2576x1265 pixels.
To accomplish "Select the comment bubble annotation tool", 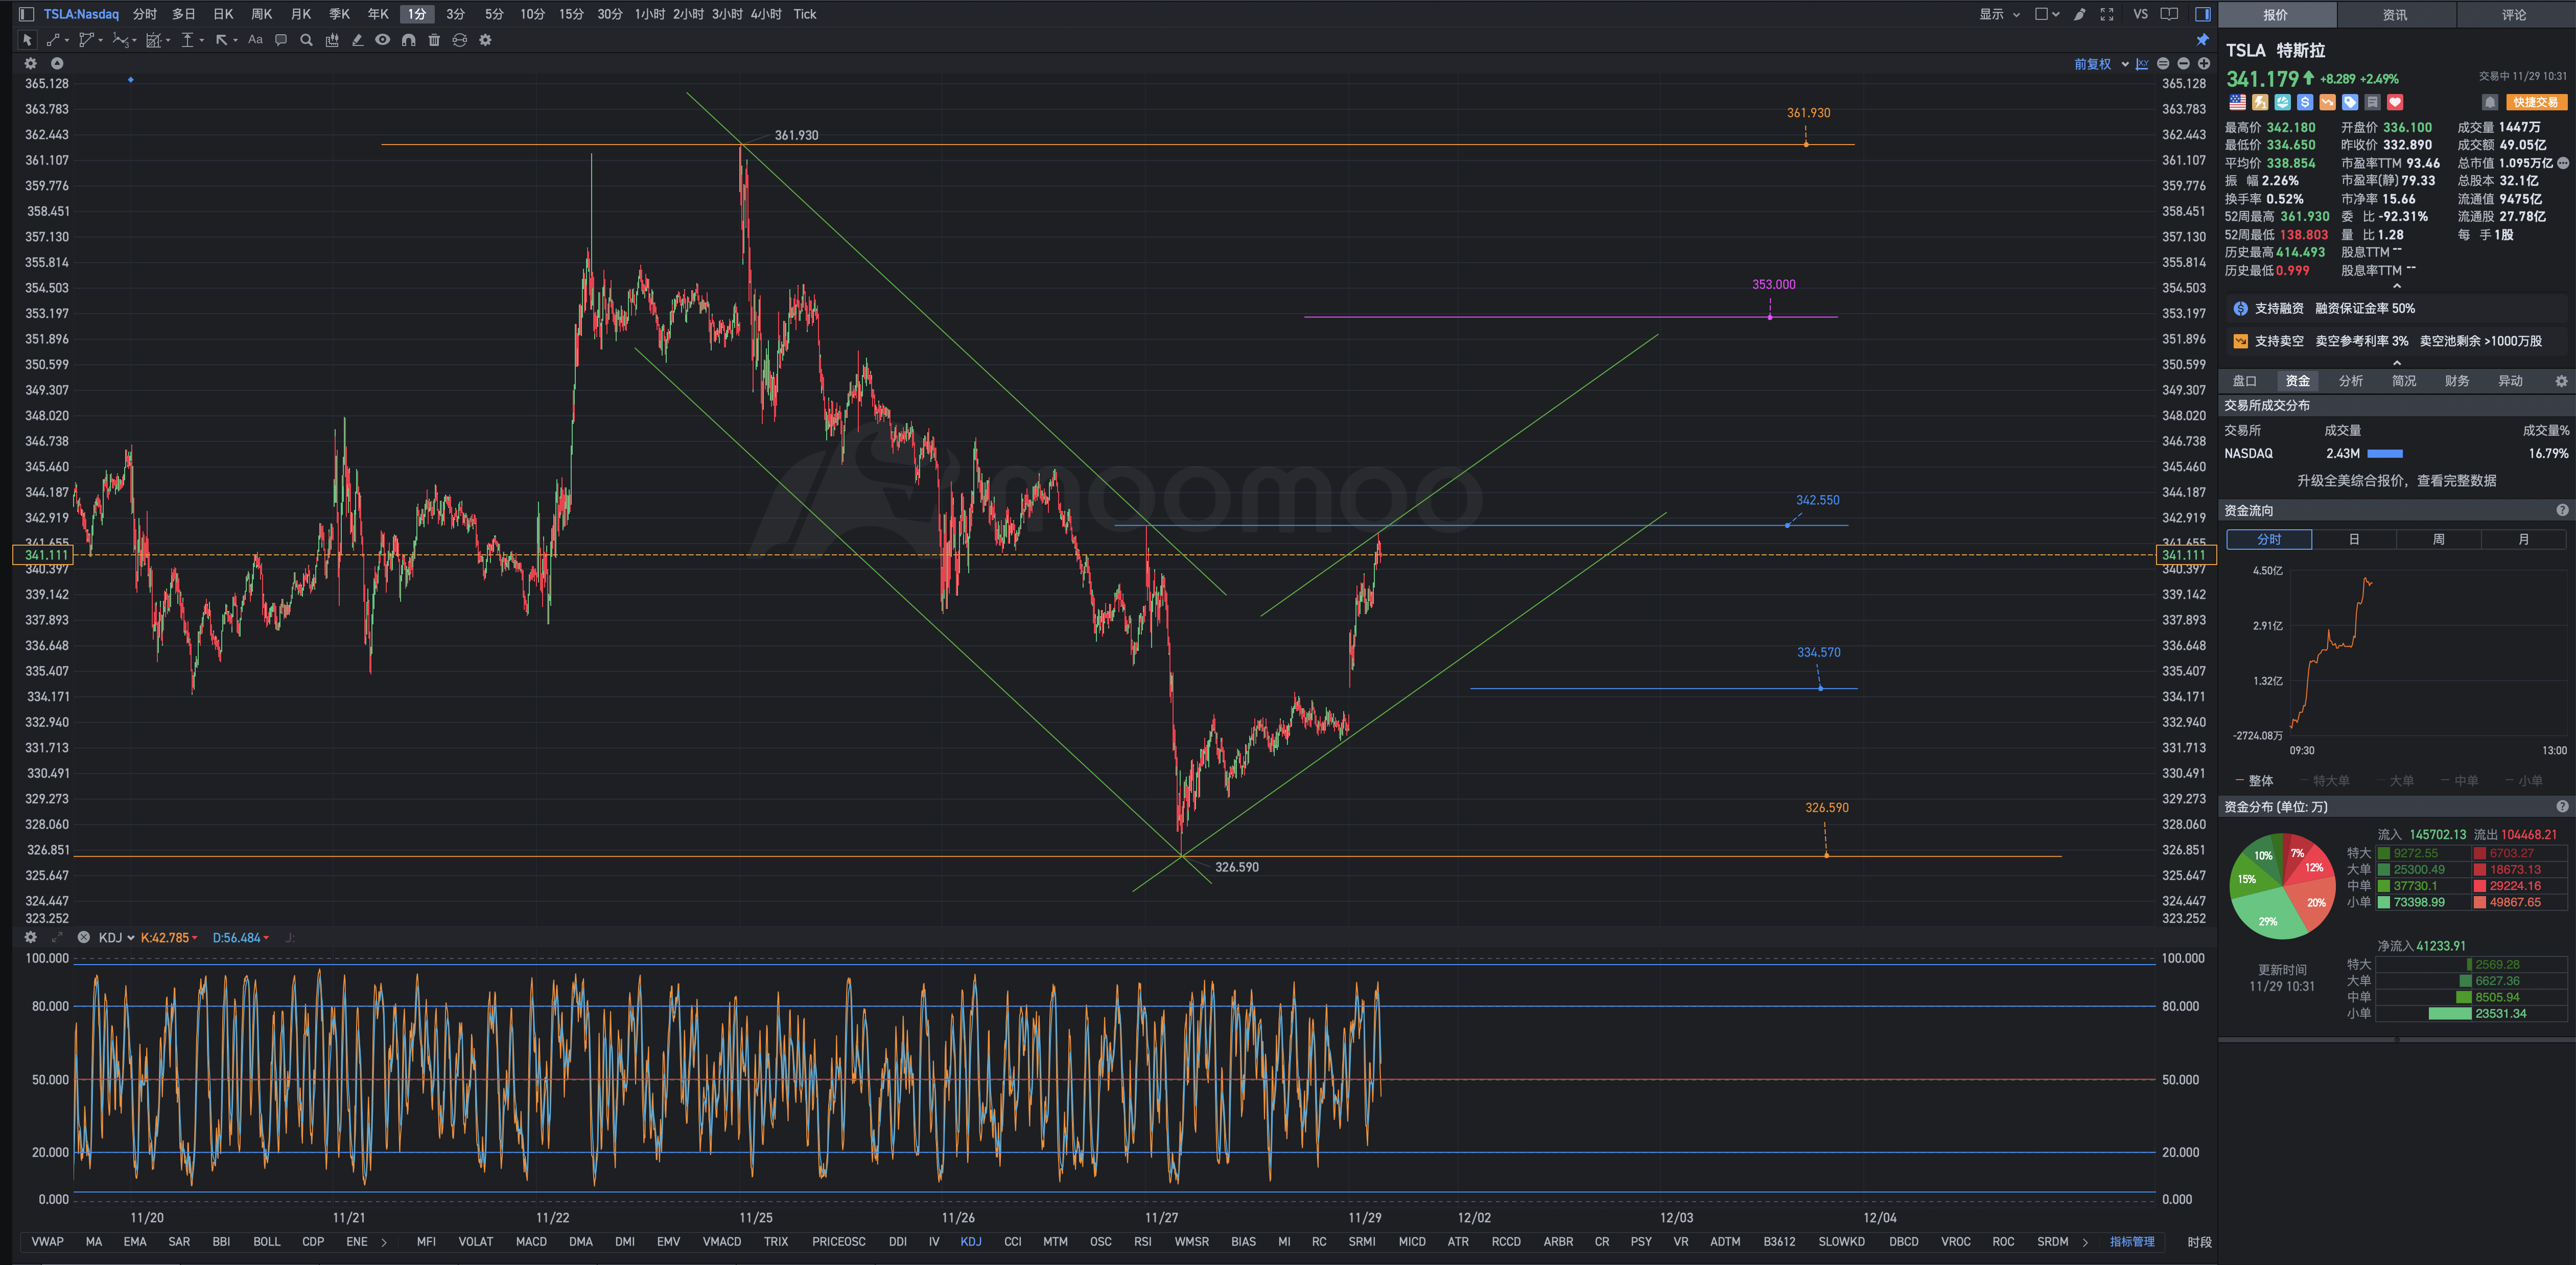I will point(281,40).
